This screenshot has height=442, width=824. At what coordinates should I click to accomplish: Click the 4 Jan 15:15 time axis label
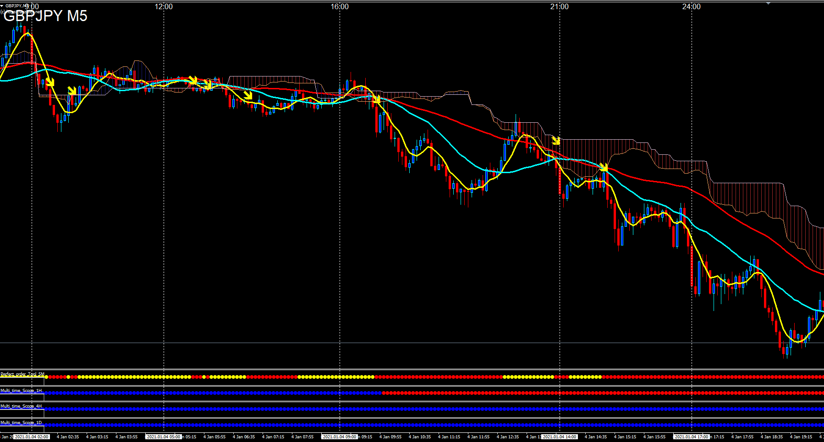625,437
